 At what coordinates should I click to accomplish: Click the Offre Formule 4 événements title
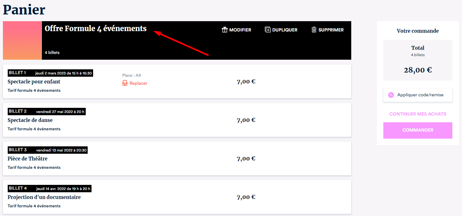[x=96, y=29]
